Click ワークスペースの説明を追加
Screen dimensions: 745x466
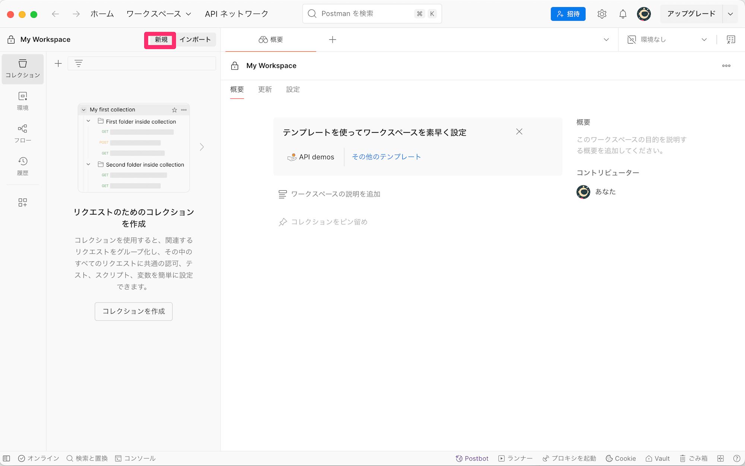(330, 194)
